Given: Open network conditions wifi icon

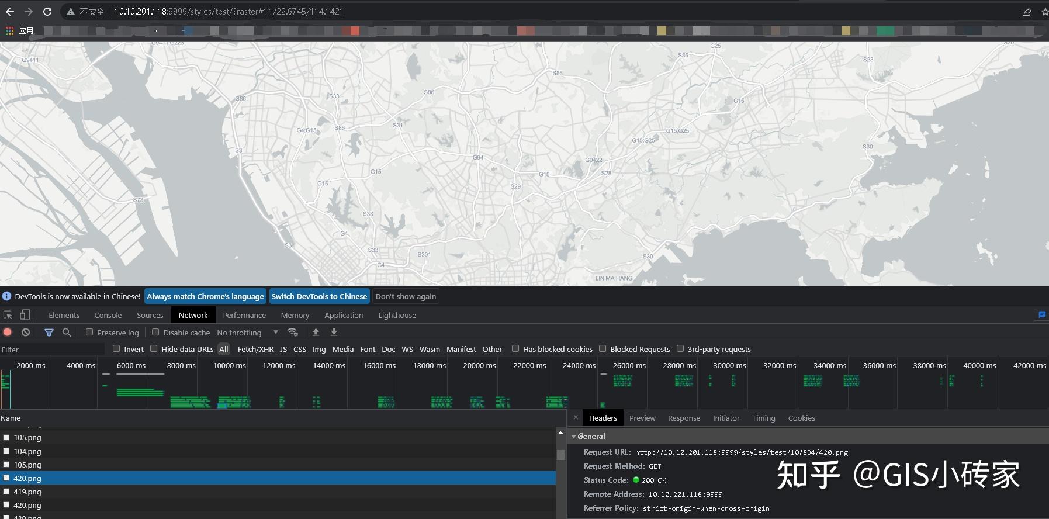Looking at the screenshot, I should coord(293,333).
